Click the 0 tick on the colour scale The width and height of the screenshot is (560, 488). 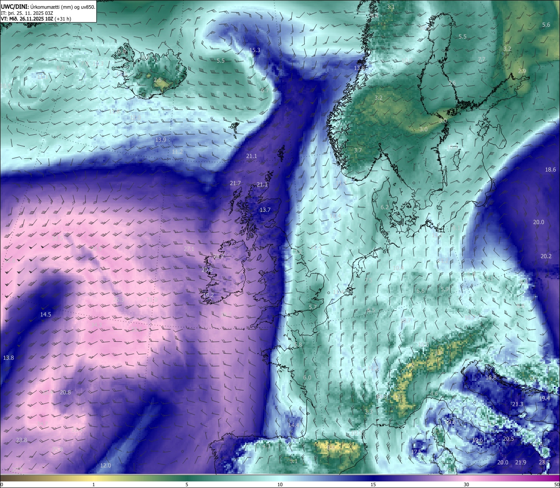pyautogui.click(x=2, y=484)
